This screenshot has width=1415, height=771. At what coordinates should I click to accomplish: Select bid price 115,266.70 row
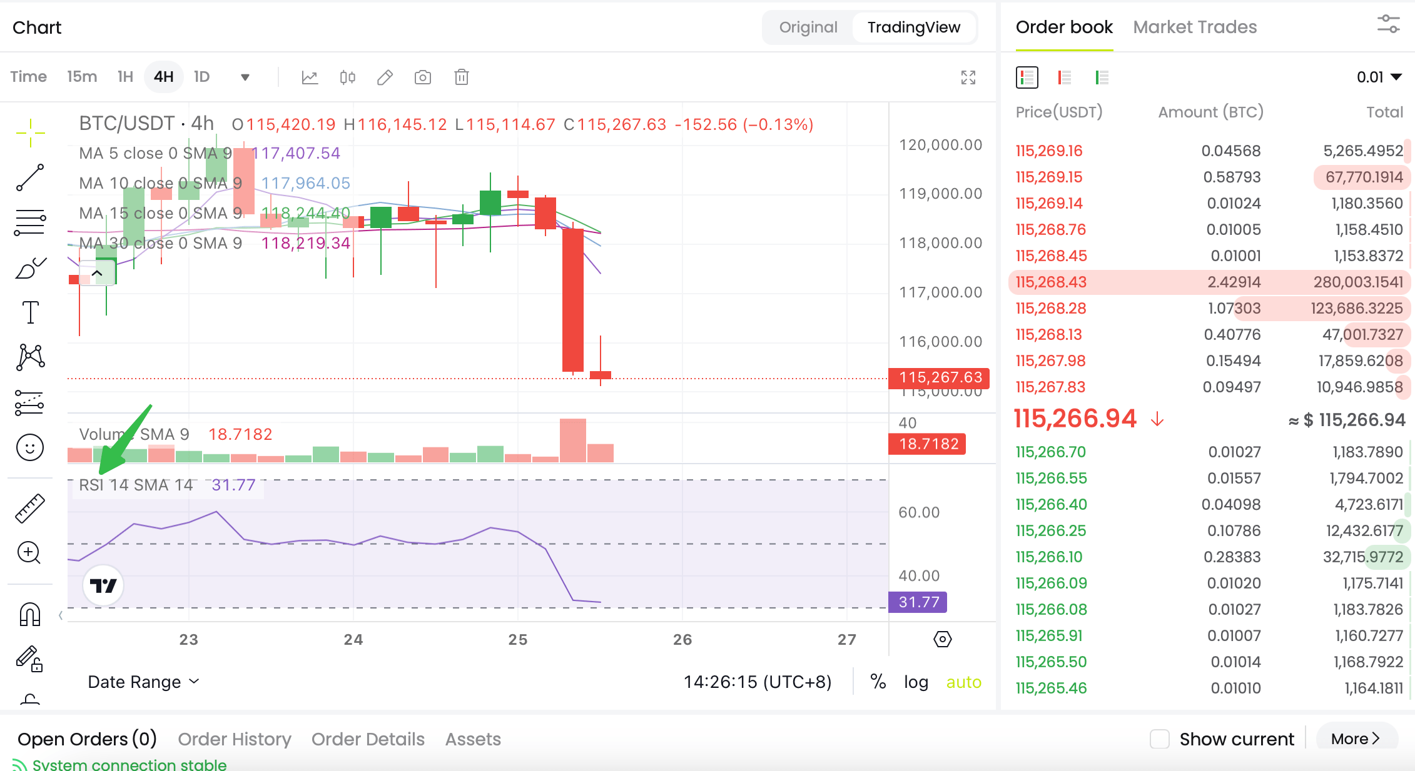tap(1209, 452)
